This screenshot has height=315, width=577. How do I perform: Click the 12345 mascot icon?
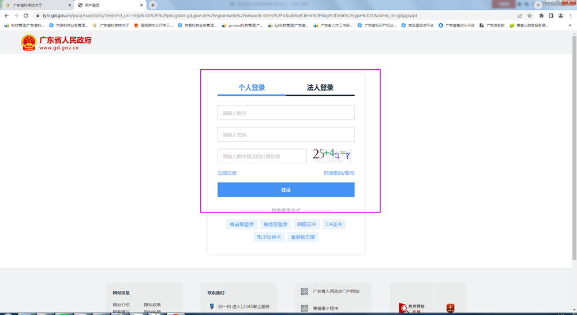pos(212,306)
